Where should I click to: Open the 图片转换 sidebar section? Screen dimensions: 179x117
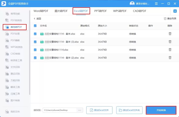[13, 100]
